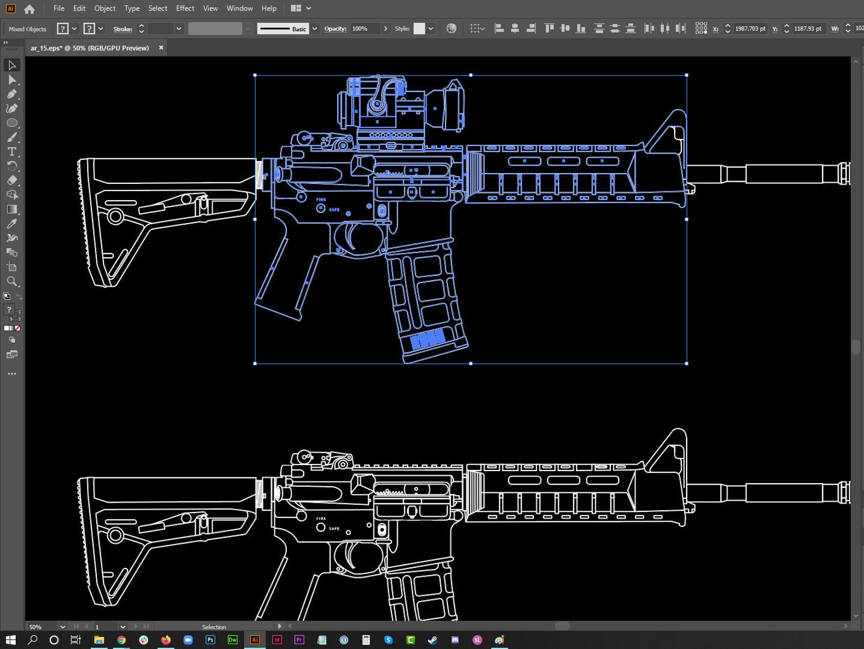Close the ar_15.eps tab
864x649 pixels.
161,48
